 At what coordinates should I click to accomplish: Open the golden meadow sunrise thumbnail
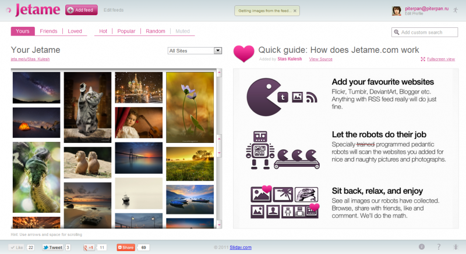point(190,164)
